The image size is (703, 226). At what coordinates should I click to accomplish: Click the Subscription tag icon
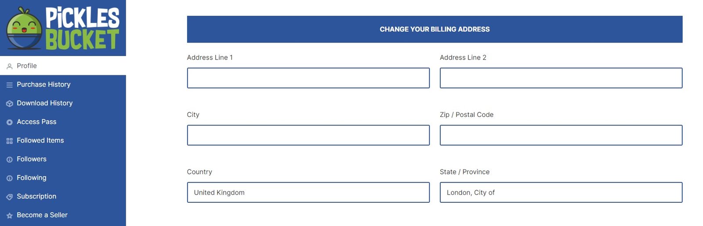pyautogui.click(x=9, y=197)
